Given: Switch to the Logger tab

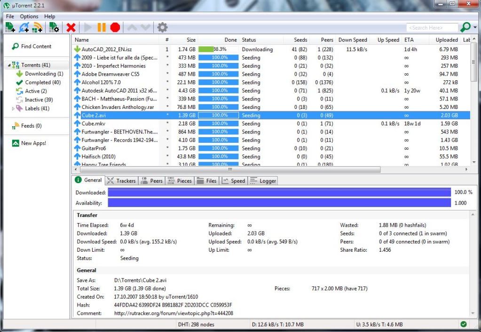Looking at the screenshot, I should (x=263, y=181).
